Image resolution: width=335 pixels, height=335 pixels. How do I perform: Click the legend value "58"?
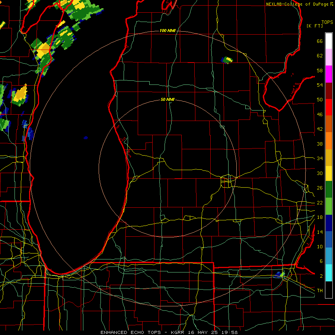click(320, 70)
